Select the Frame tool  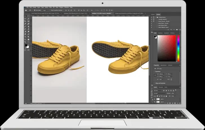(x=28, y=21)
